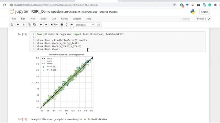This screenshot has width=220, height=123.
Task: Open the cell type Markdown dropdown
Action: (x=85, y=25)
